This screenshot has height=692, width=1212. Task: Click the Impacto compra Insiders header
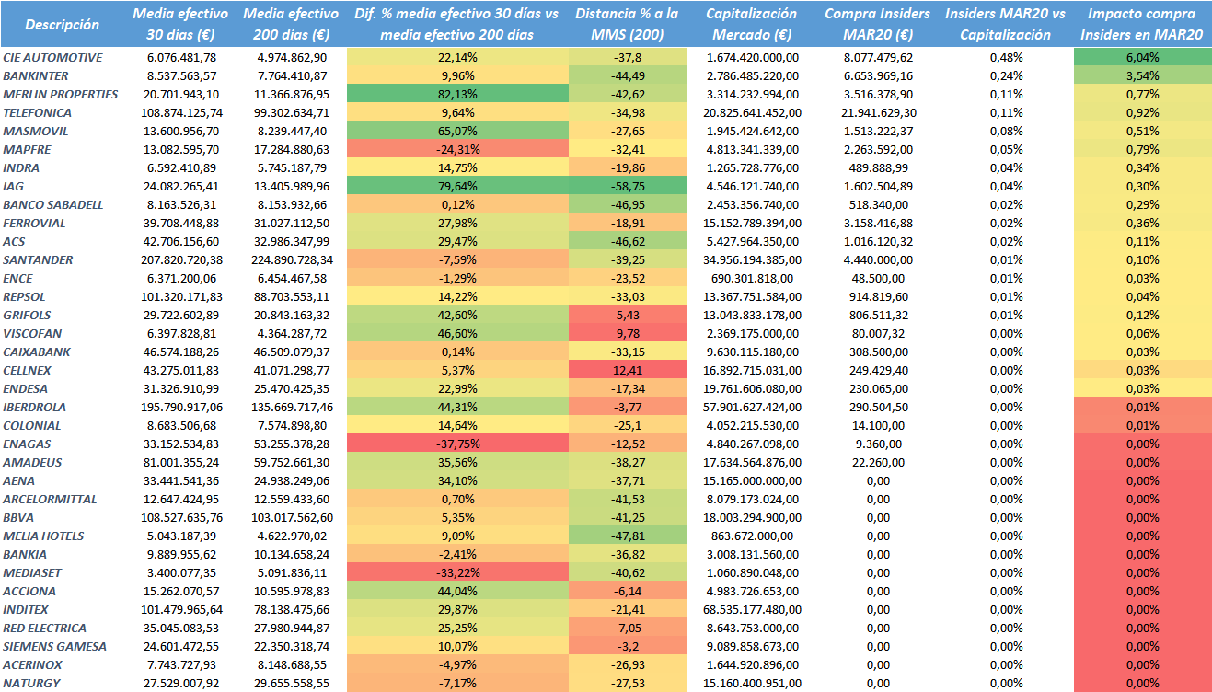point(1141,25)
